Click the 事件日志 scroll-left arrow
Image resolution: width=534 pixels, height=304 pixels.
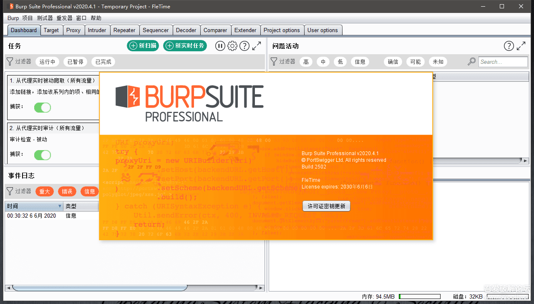(x=8, y=288)
